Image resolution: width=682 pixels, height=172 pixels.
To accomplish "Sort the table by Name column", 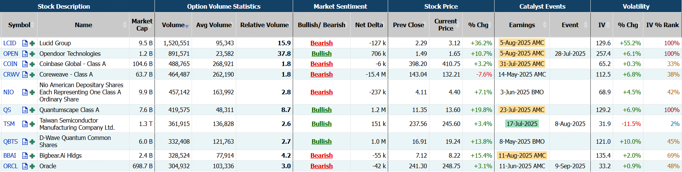I will click(x=83, y=25).
